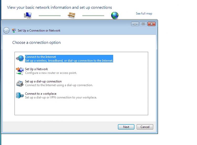The image size is (197, 145).
Task: Click the Connect to a workplace building icon
Action: (x=20, y=95)
